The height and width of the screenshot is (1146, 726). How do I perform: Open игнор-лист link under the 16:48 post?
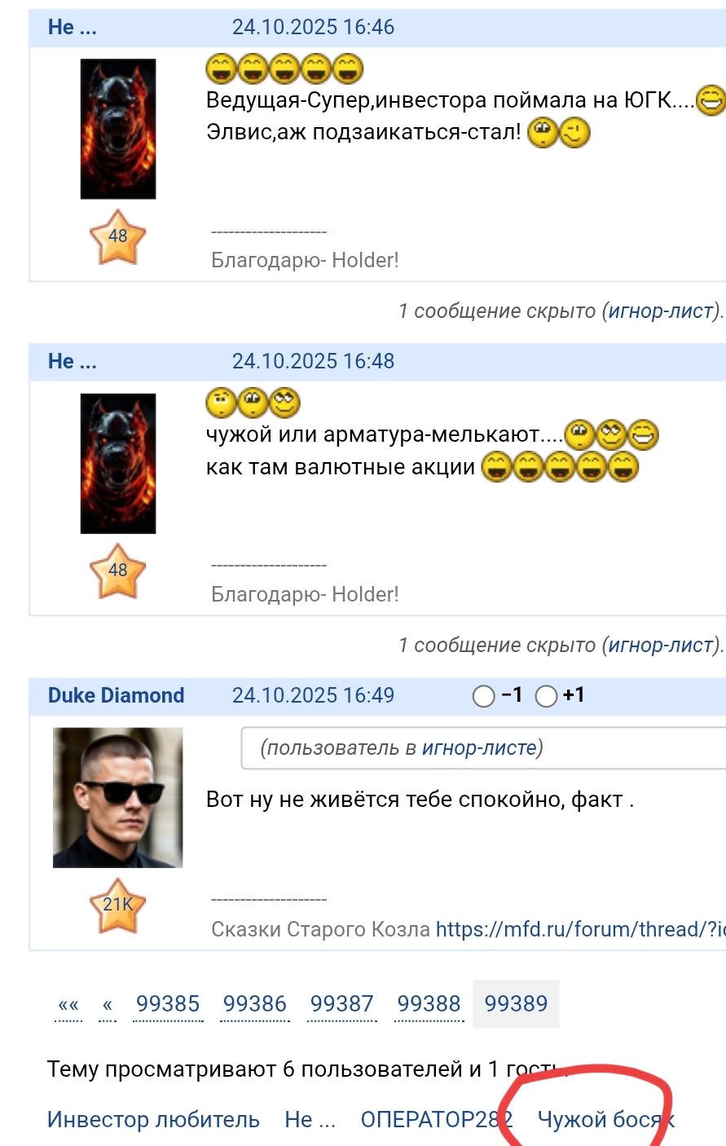[662, 645]
